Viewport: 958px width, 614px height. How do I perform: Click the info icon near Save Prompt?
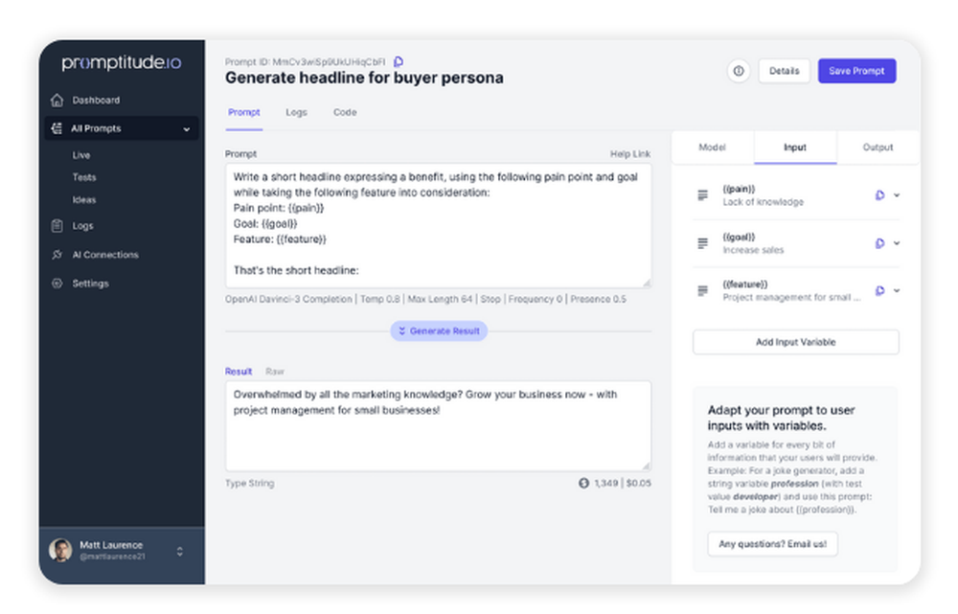pos(738,71)
